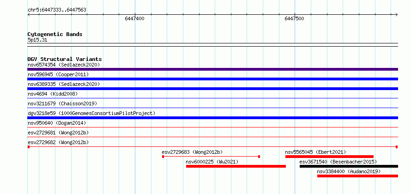
Task: Click the nsv950640 (Dogan2014) label
Action: click(x=57, y=123)
